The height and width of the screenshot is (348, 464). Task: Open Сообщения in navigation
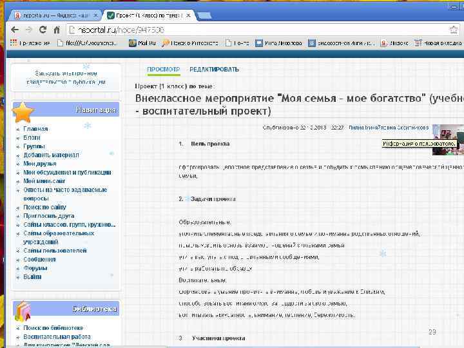[x=39, y=260]
